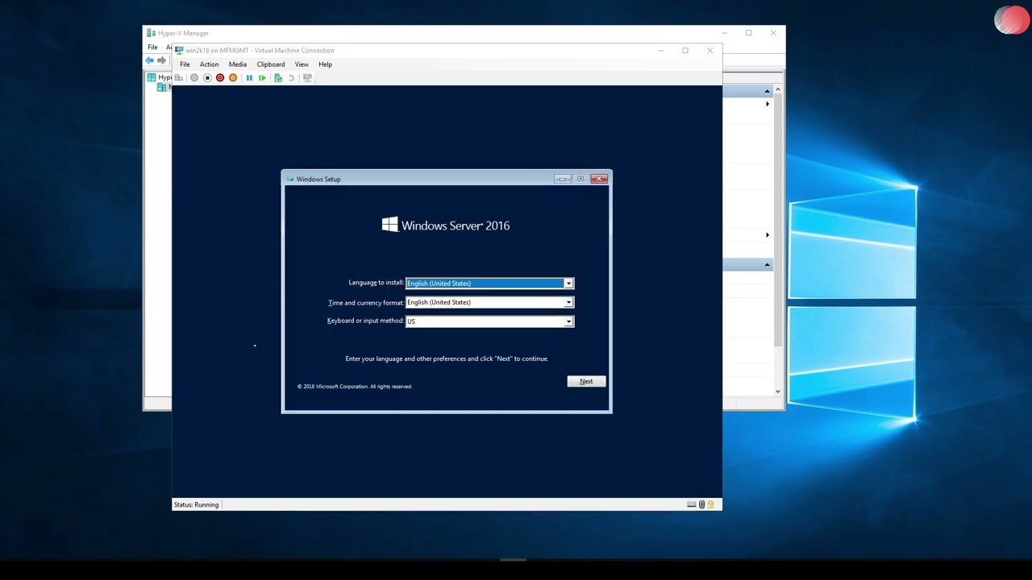Click the Enhanced Session toolbar icon
The height and width of the screenshot is (580, 1032).
(x=307, y=78)
